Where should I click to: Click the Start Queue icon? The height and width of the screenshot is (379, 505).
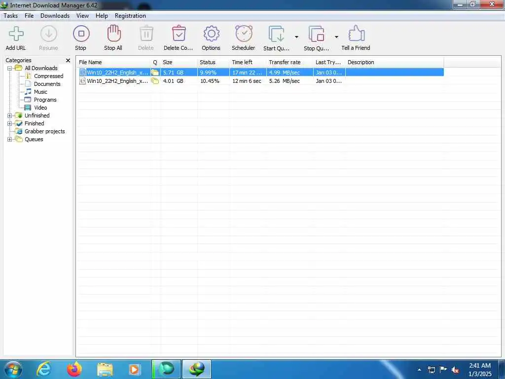pyautogui.click(x=276, y=34)
